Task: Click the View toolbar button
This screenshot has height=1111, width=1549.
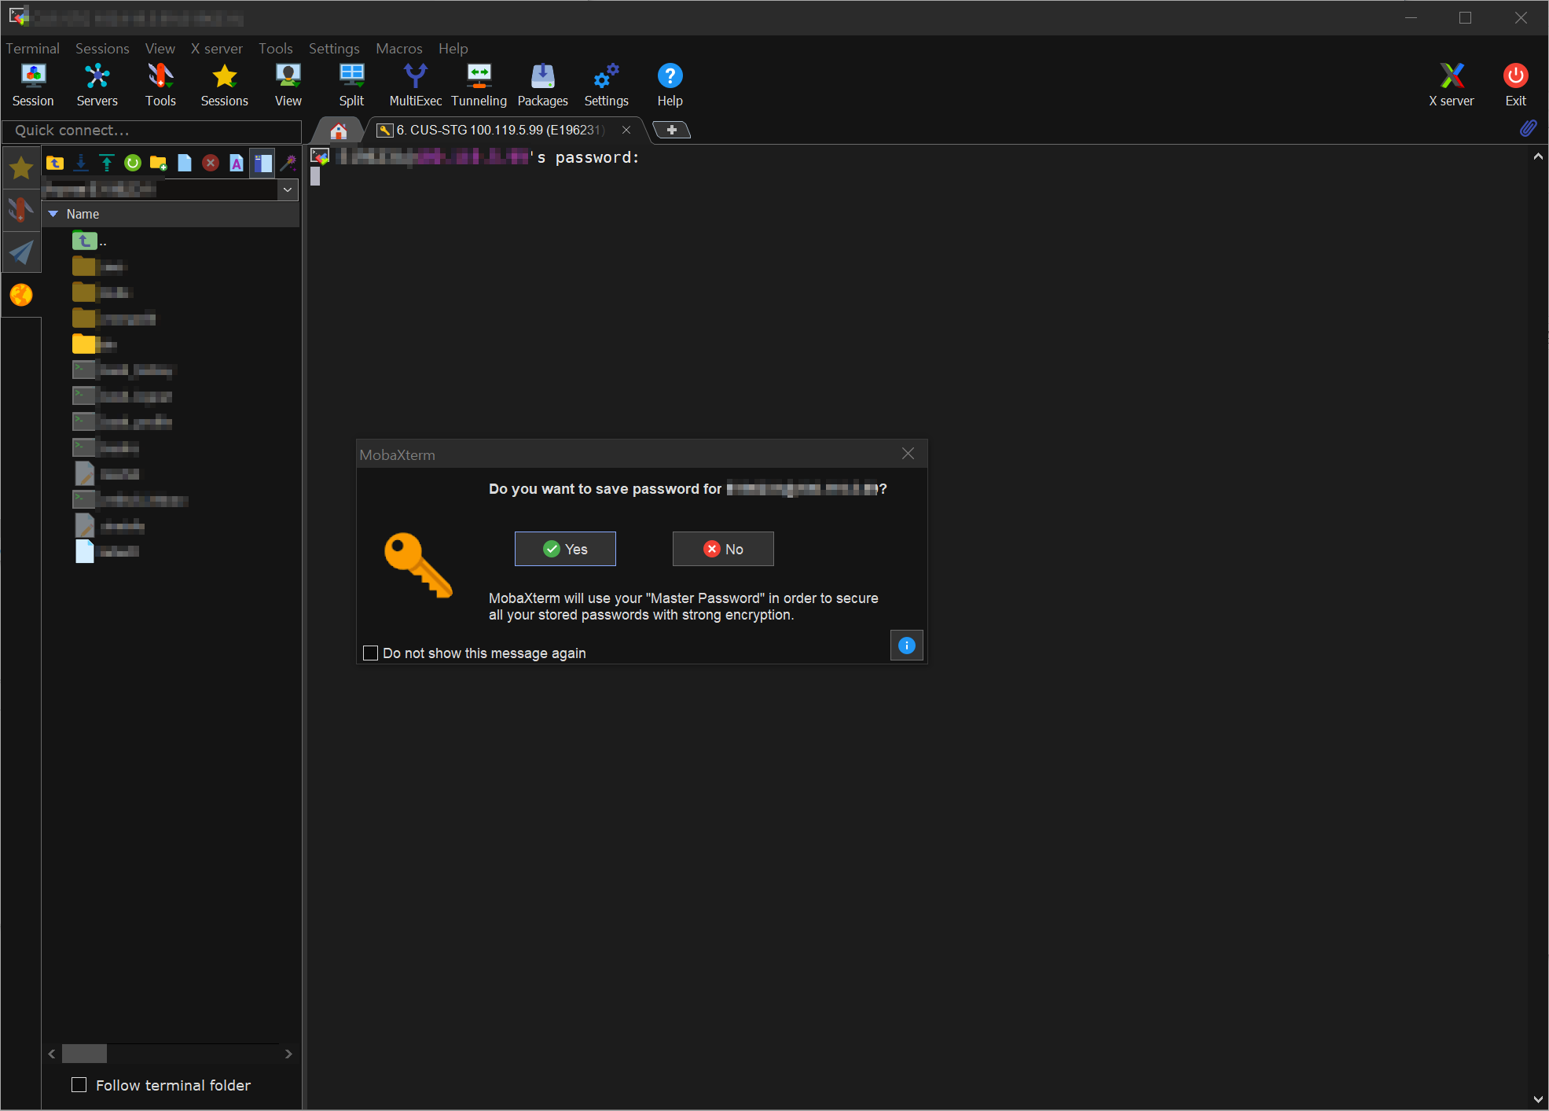Action: click(288, 85)
